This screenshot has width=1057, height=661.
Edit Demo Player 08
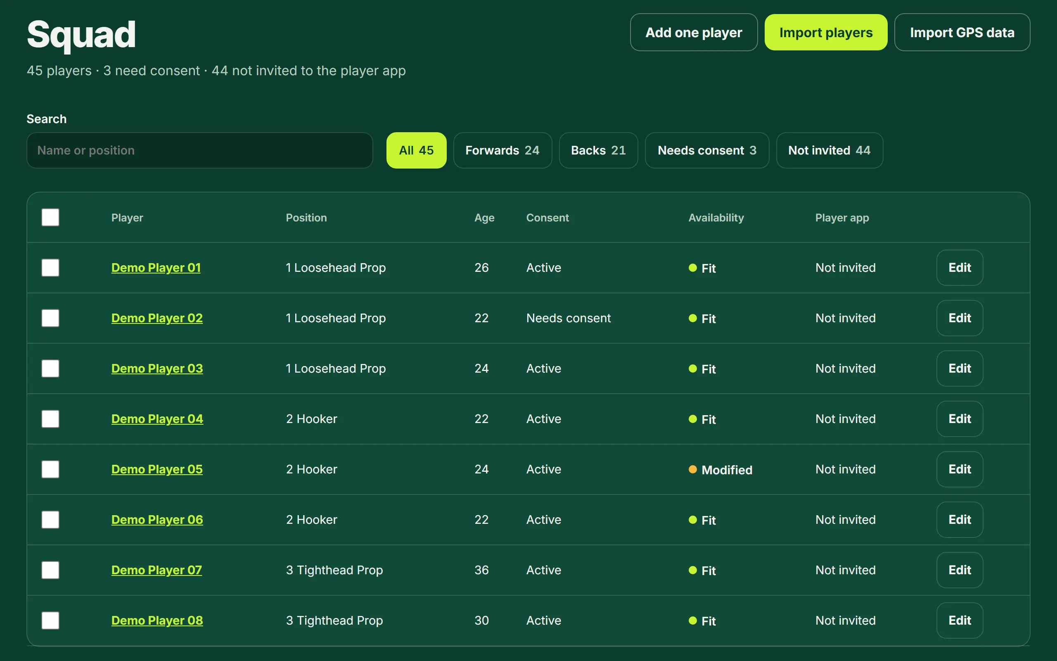[960, 621]
